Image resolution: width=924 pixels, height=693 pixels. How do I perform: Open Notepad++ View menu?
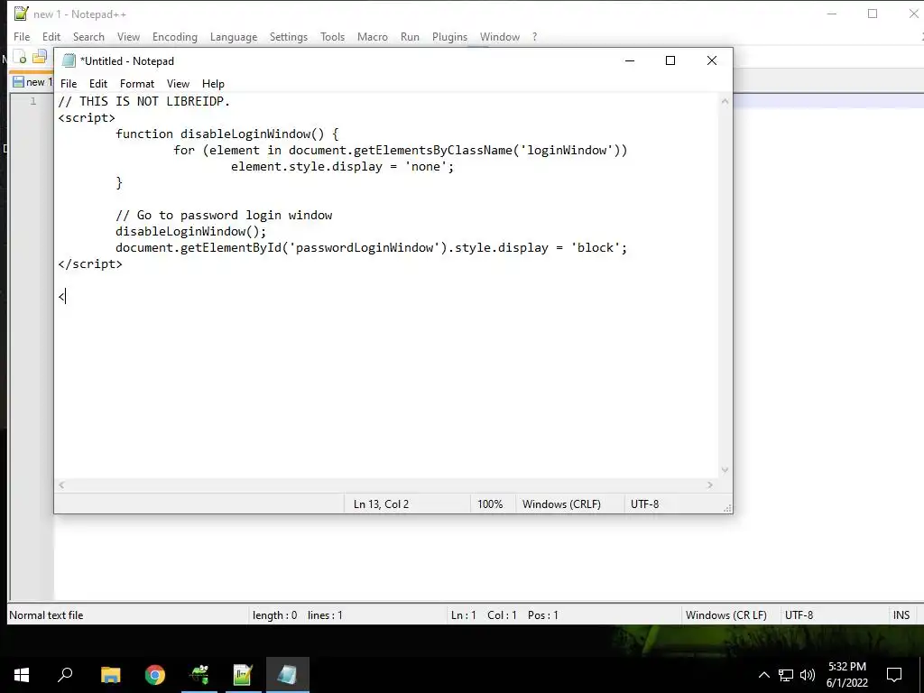[128, 36]
